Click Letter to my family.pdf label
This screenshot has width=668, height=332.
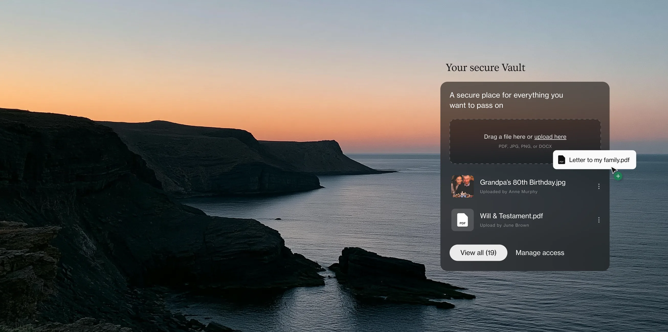click(x=599, y=160)
